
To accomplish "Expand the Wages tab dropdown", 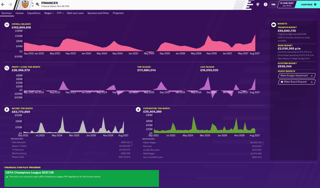I will 49,13.
